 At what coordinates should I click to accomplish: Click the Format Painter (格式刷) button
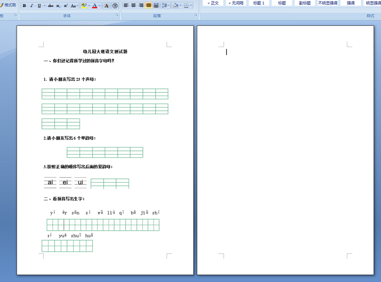pos(8,5)
